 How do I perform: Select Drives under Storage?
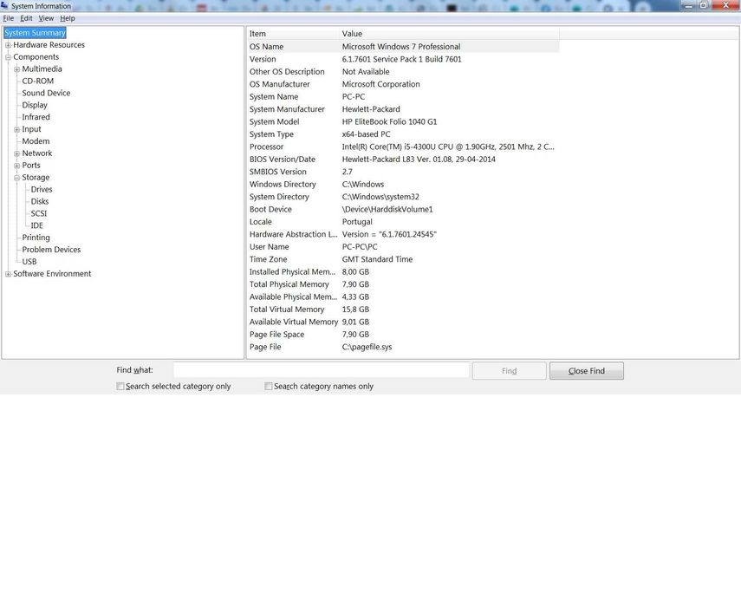coord(42,190)
